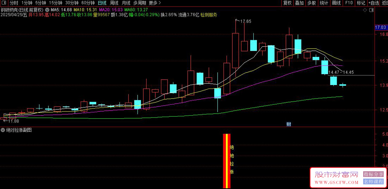Image resolution: width=388 pixels, height=189 pixels.
Task: Click the MA60: 13.27 label
Action: coord(136,10)
